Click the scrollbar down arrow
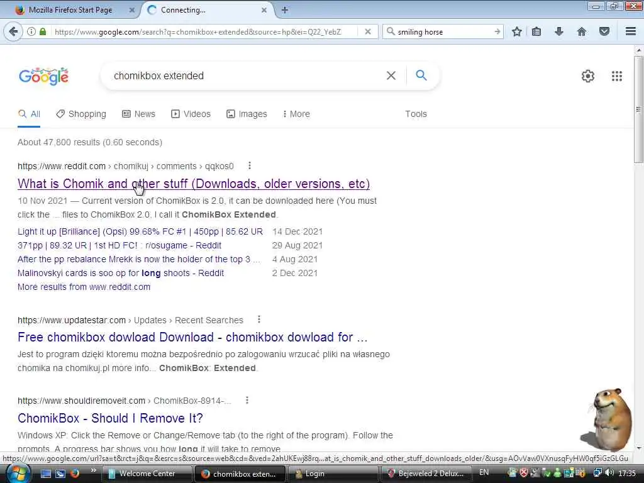The width and height of the screenshot is (644, 483). (638, 448)
